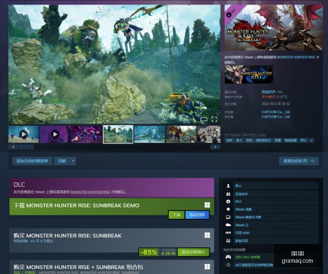The height and width of the screenshot is (274, 328).
Task: Click the Sunbreak DLC header capsule image
Action: (274, 28)
